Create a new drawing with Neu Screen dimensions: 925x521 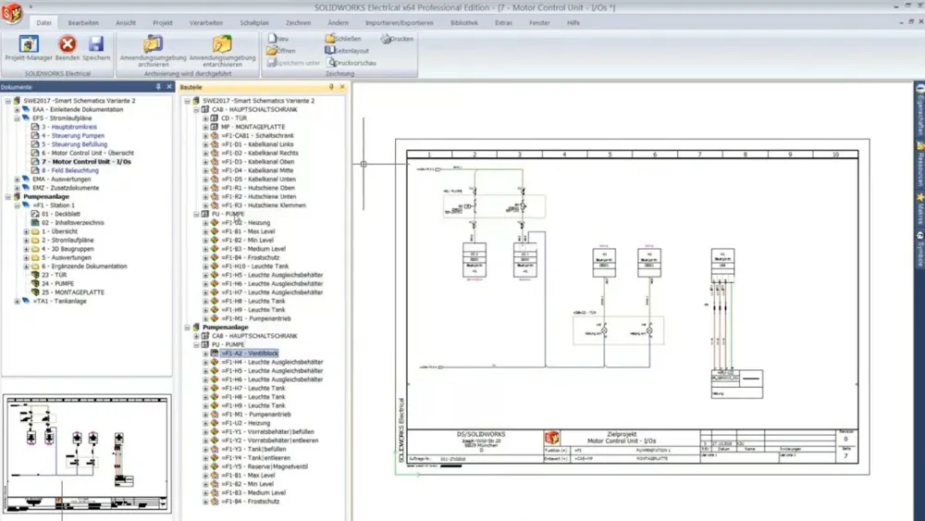pos(277,38)
